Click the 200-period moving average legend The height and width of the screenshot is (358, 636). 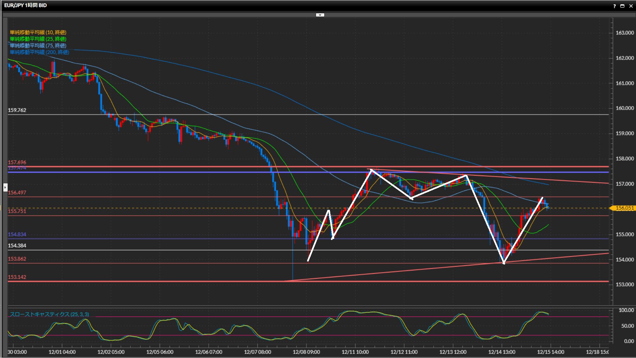tap(39, 52)
